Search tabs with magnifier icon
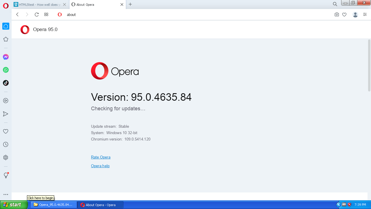 pyautogui.click(x=335, y=4)
